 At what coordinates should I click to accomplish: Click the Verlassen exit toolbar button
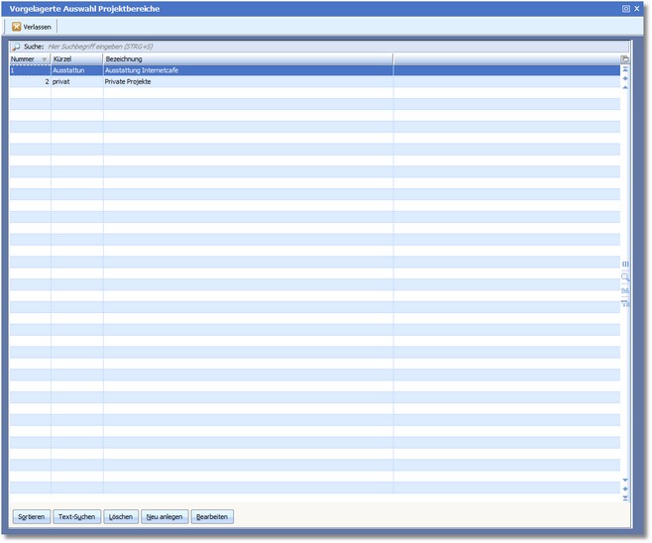tap(32, 27)
